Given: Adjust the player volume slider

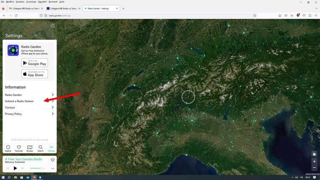Looking at the screenshot, I should (x=37, y=168).
